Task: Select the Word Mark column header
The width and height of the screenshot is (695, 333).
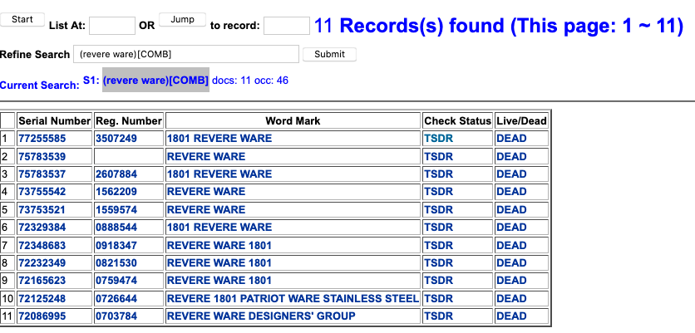Action: point(293,121)
